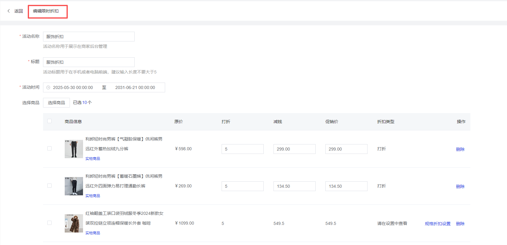
Task: Check the box for the 蓄暖石墨烯 pants row
Action: pos(49,186)
